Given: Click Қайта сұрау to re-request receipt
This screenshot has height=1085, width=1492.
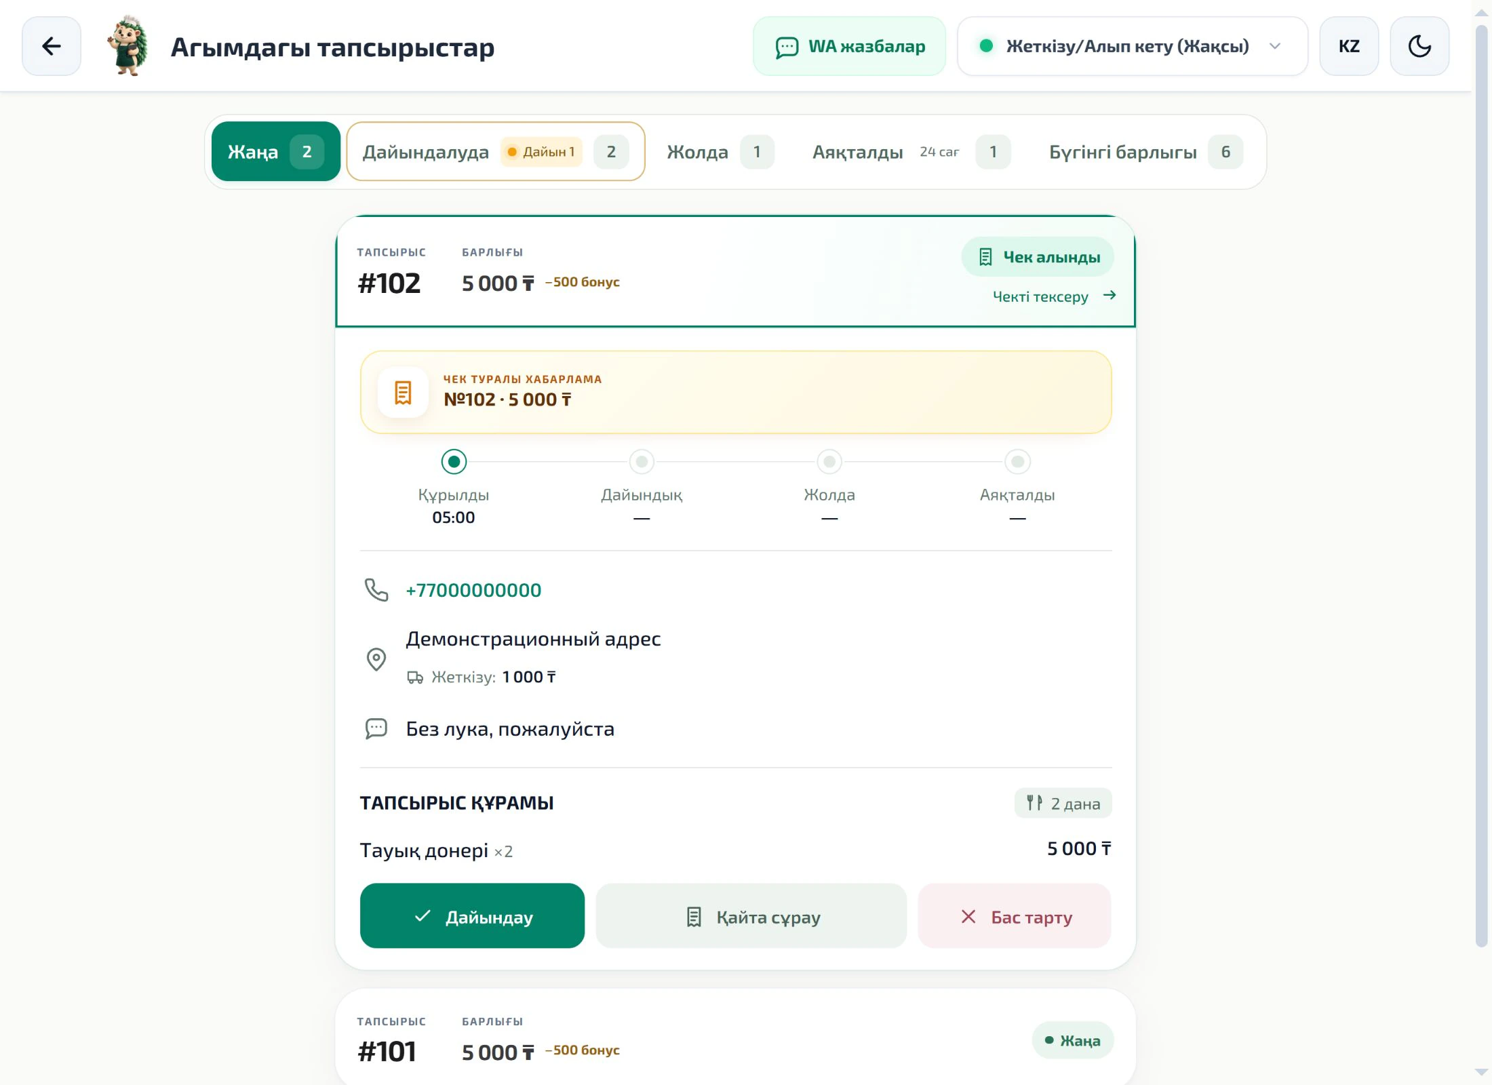Looking at the screenshot, I should pyautogui.click(x=751, y=916).
